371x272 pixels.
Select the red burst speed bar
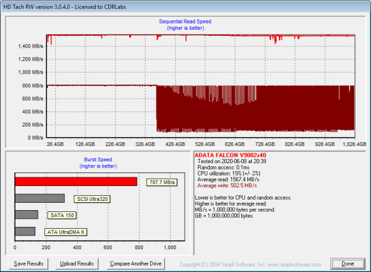(75, 182)
